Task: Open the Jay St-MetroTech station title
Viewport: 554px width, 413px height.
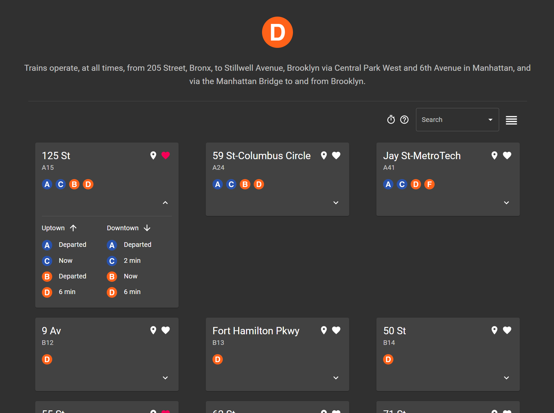Action: tap(422, 156)
